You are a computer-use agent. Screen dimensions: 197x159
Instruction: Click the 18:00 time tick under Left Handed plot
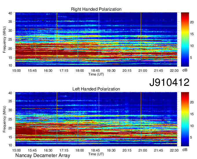(80, 150)
